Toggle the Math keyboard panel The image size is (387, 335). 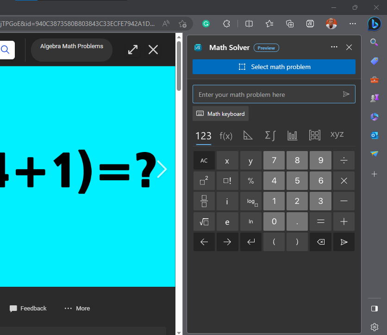tap(220, 114)
